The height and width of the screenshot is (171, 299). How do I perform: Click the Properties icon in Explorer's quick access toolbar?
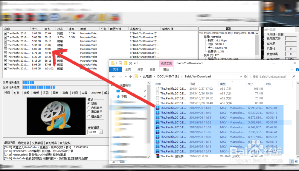click(x=120, y=63)
